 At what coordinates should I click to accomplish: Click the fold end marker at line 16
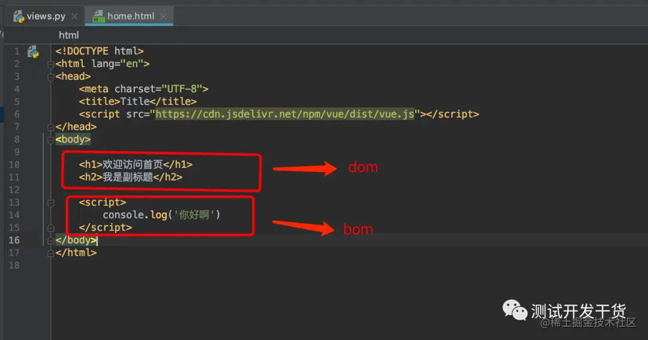click(x=50, y=240)
